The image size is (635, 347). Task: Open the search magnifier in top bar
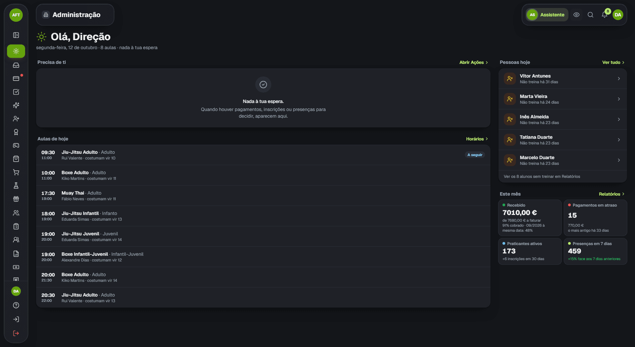pyautogui.click(x=591, y=15)
